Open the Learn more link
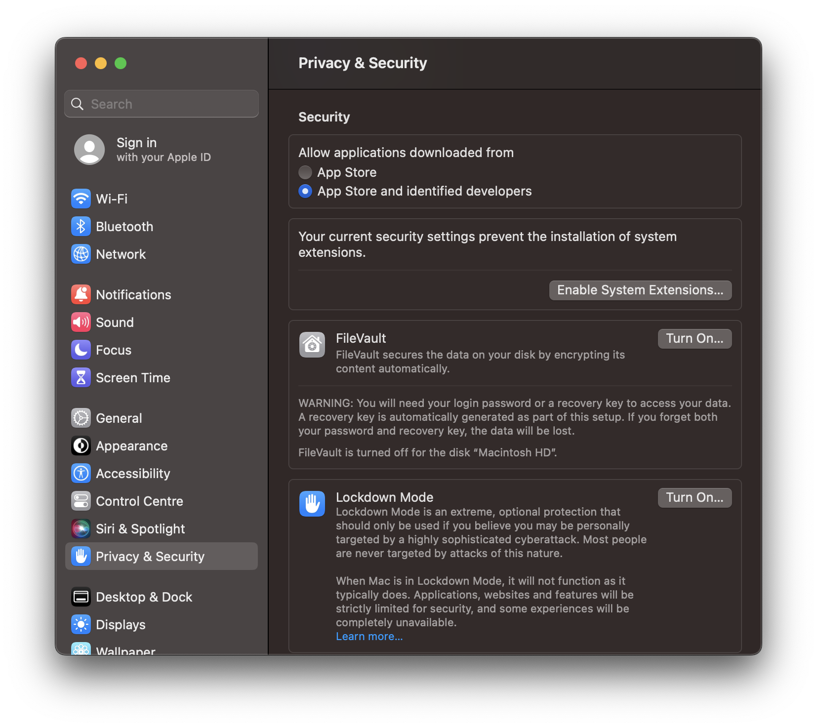817x728 pixels. pos(369,637)
